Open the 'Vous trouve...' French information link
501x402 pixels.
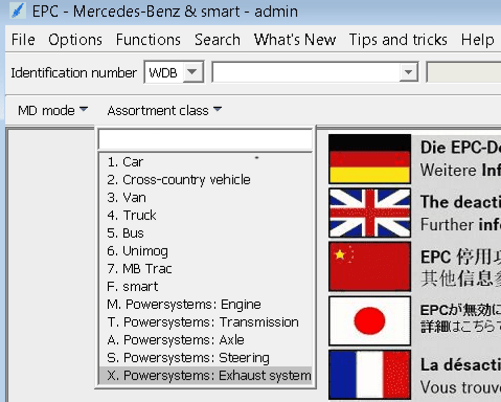(460, 387)
